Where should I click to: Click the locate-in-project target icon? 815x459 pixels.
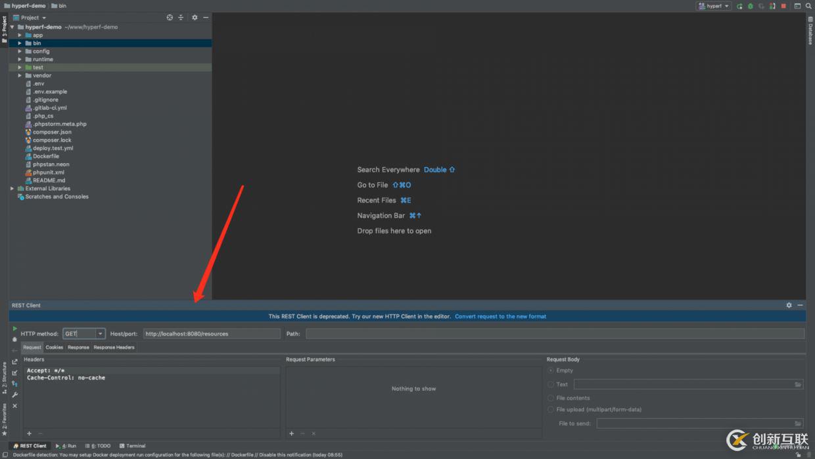click(170, 18)
